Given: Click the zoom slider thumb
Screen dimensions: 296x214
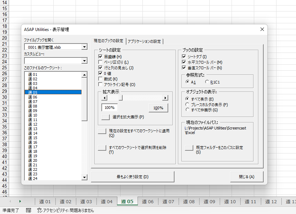Looking at the screenshot, I should coord(120,98).
